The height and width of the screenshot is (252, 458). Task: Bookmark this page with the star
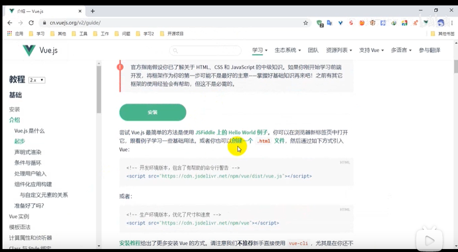click(305, 23)
